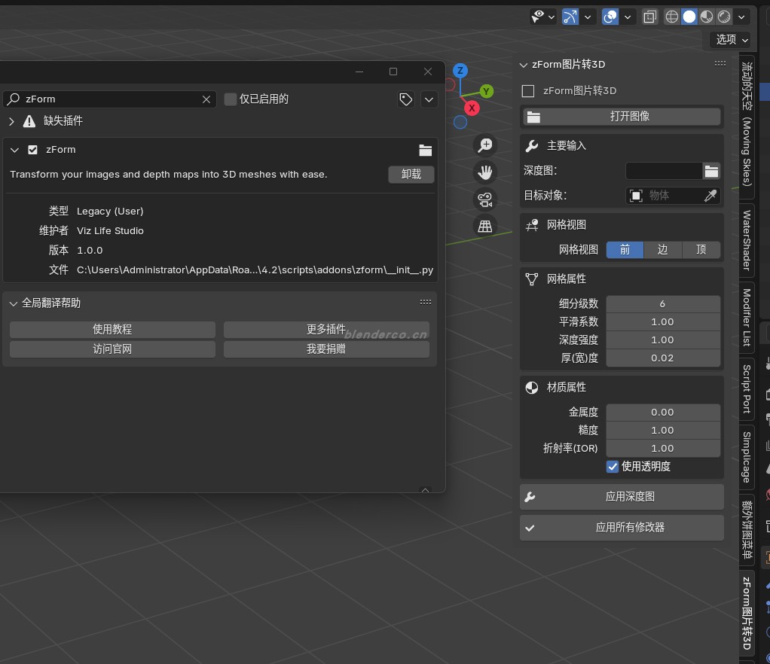
Task: Collapse the zForm图片转3D panel header
Action: pos(524,65)
